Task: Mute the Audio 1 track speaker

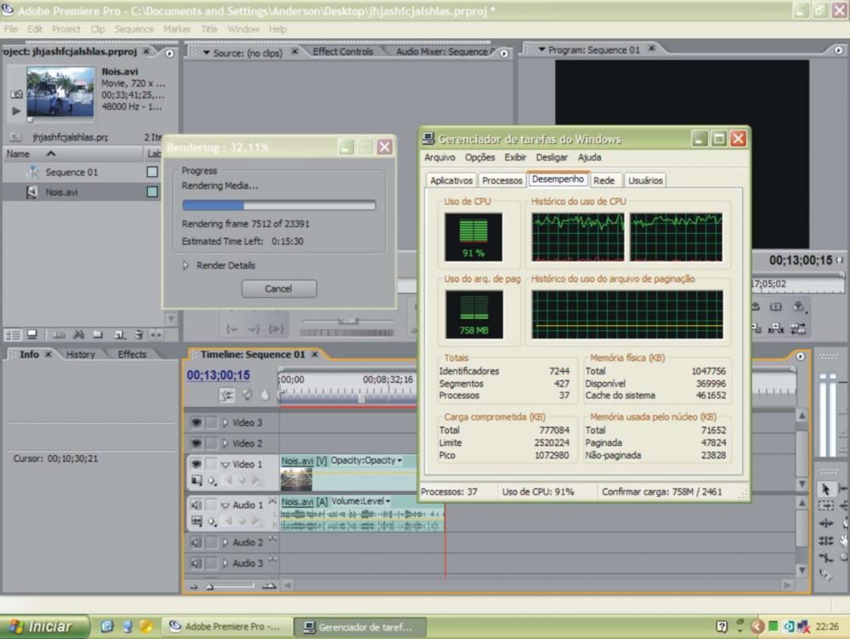Action: 196,505
